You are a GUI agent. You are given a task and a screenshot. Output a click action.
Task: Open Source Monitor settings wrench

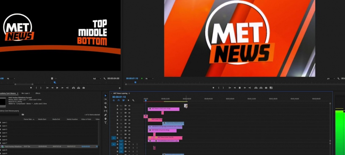(x=105, y=79)
